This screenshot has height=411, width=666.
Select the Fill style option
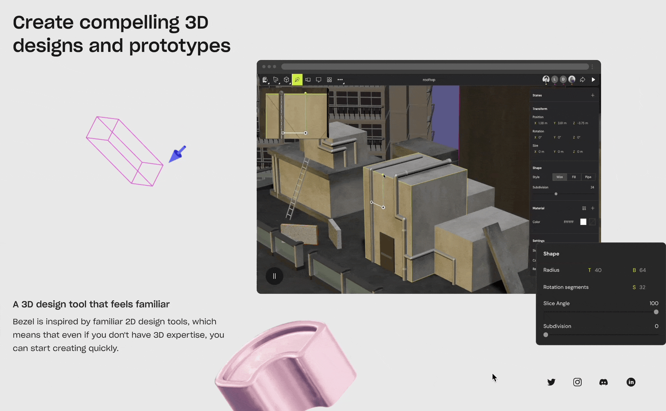[x=574, y=177]
